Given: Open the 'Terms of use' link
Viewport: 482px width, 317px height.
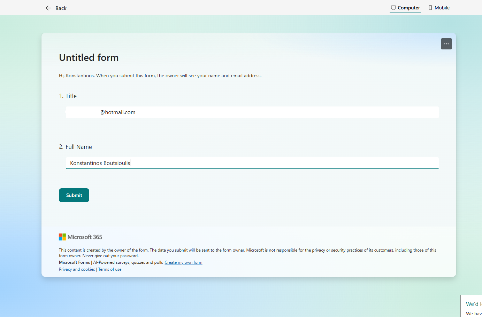Looking at the screenshot, I should [110, 269].
